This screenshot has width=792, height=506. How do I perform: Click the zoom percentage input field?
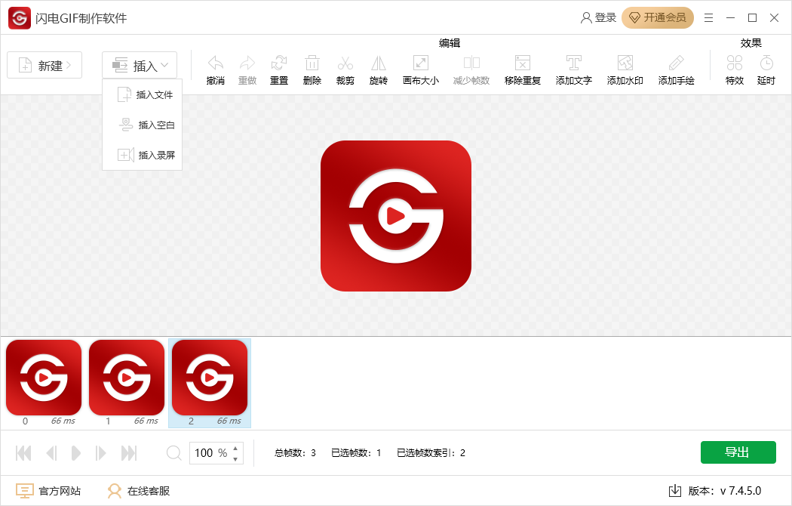(210, 453)
